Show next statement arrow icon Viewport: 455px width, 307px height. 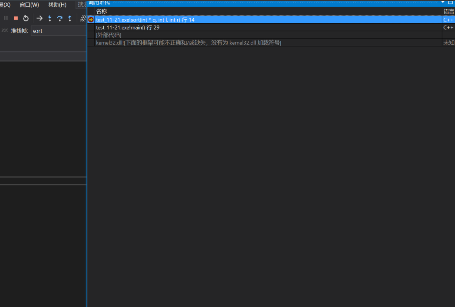tap(40, 18)
